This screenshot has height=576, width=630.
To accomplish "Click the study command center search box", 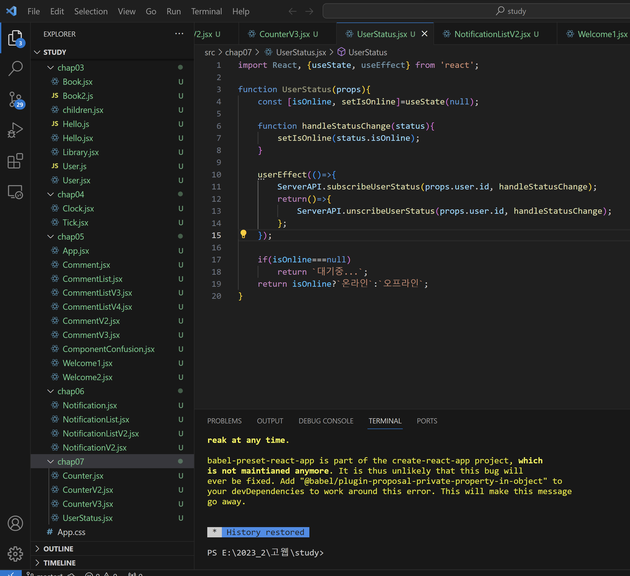I will click(x=476, y=11).
